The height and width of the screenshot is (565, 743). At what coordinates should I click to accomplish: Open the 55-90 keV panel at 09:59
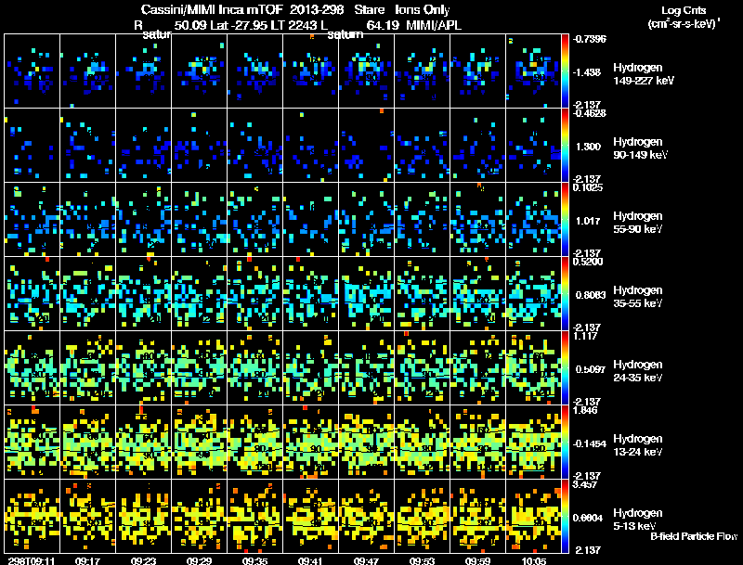(478, 220)
